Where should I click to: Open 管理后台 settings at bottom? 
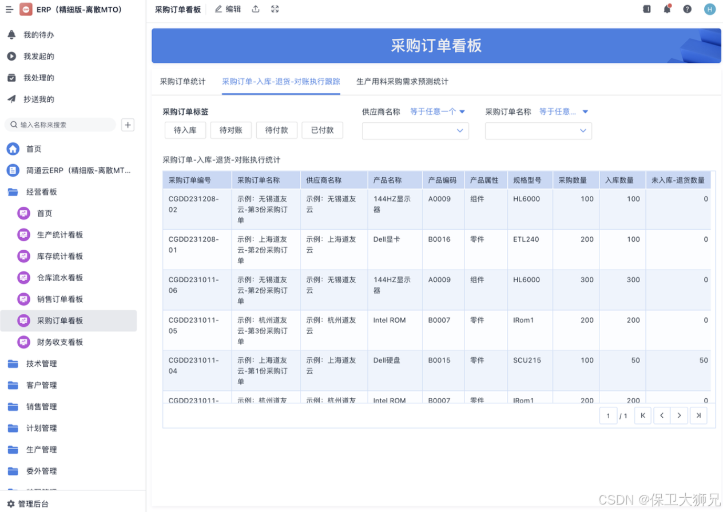point(27,503)
